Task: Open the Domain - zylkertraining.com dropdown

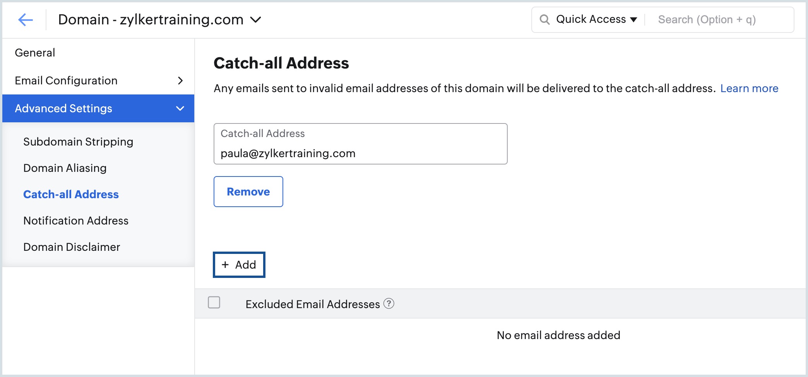Action: (x=255, y=19)
